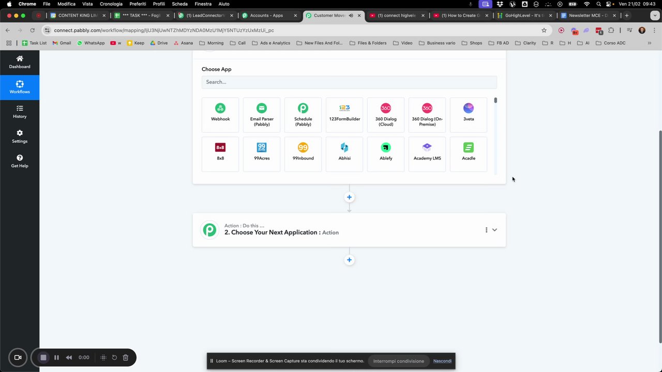
Task: Go back in browser history
Action: click(8, 30)
